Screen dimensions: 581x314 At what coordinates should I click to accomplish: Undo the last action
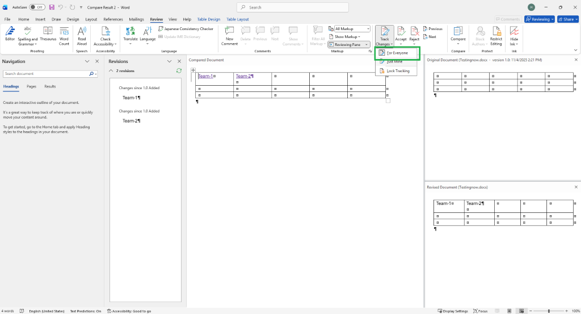(x=60, y=7)
